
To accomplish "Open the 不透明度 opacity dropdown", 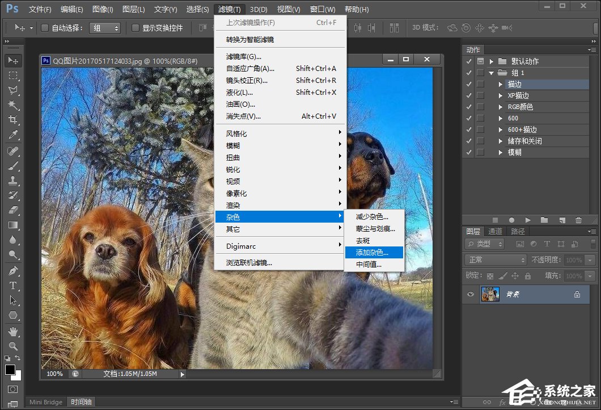I will tap(589, 260).
